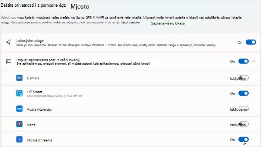The width and height of the screenshot is (261, 147).
Task: Click the HP Smart app name
Action: (35, 92)
